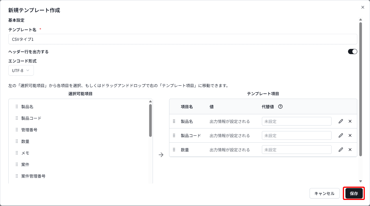The image size is (370, 206).
Task: Click the drag handle next to 製品名
Action: tap(17, 106)
